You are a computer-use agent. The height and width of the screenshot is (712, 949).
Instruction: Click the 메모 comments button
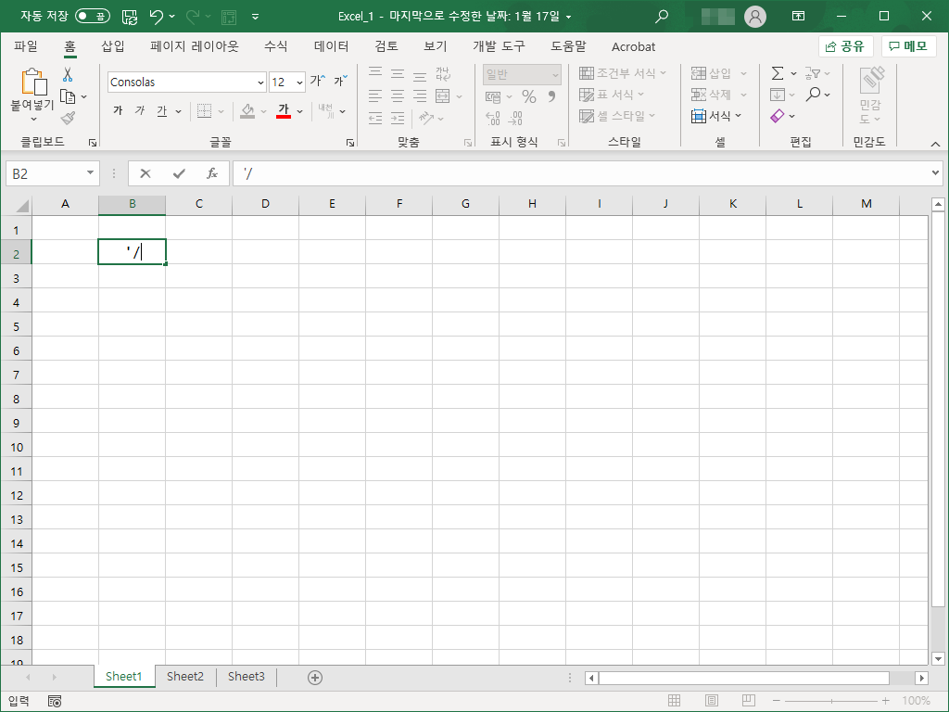tap(908, 46)
